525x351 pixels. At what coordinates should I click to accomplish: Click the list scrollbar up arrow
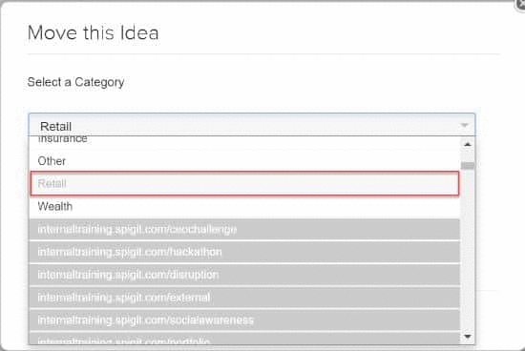click(x=468, y=145)
